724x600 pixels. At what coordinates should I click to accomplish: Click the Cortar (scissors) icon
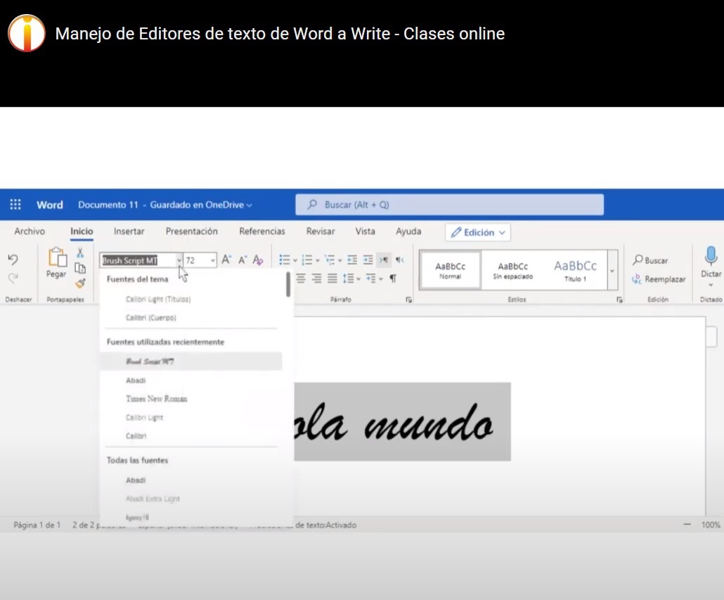pos(80,253)
